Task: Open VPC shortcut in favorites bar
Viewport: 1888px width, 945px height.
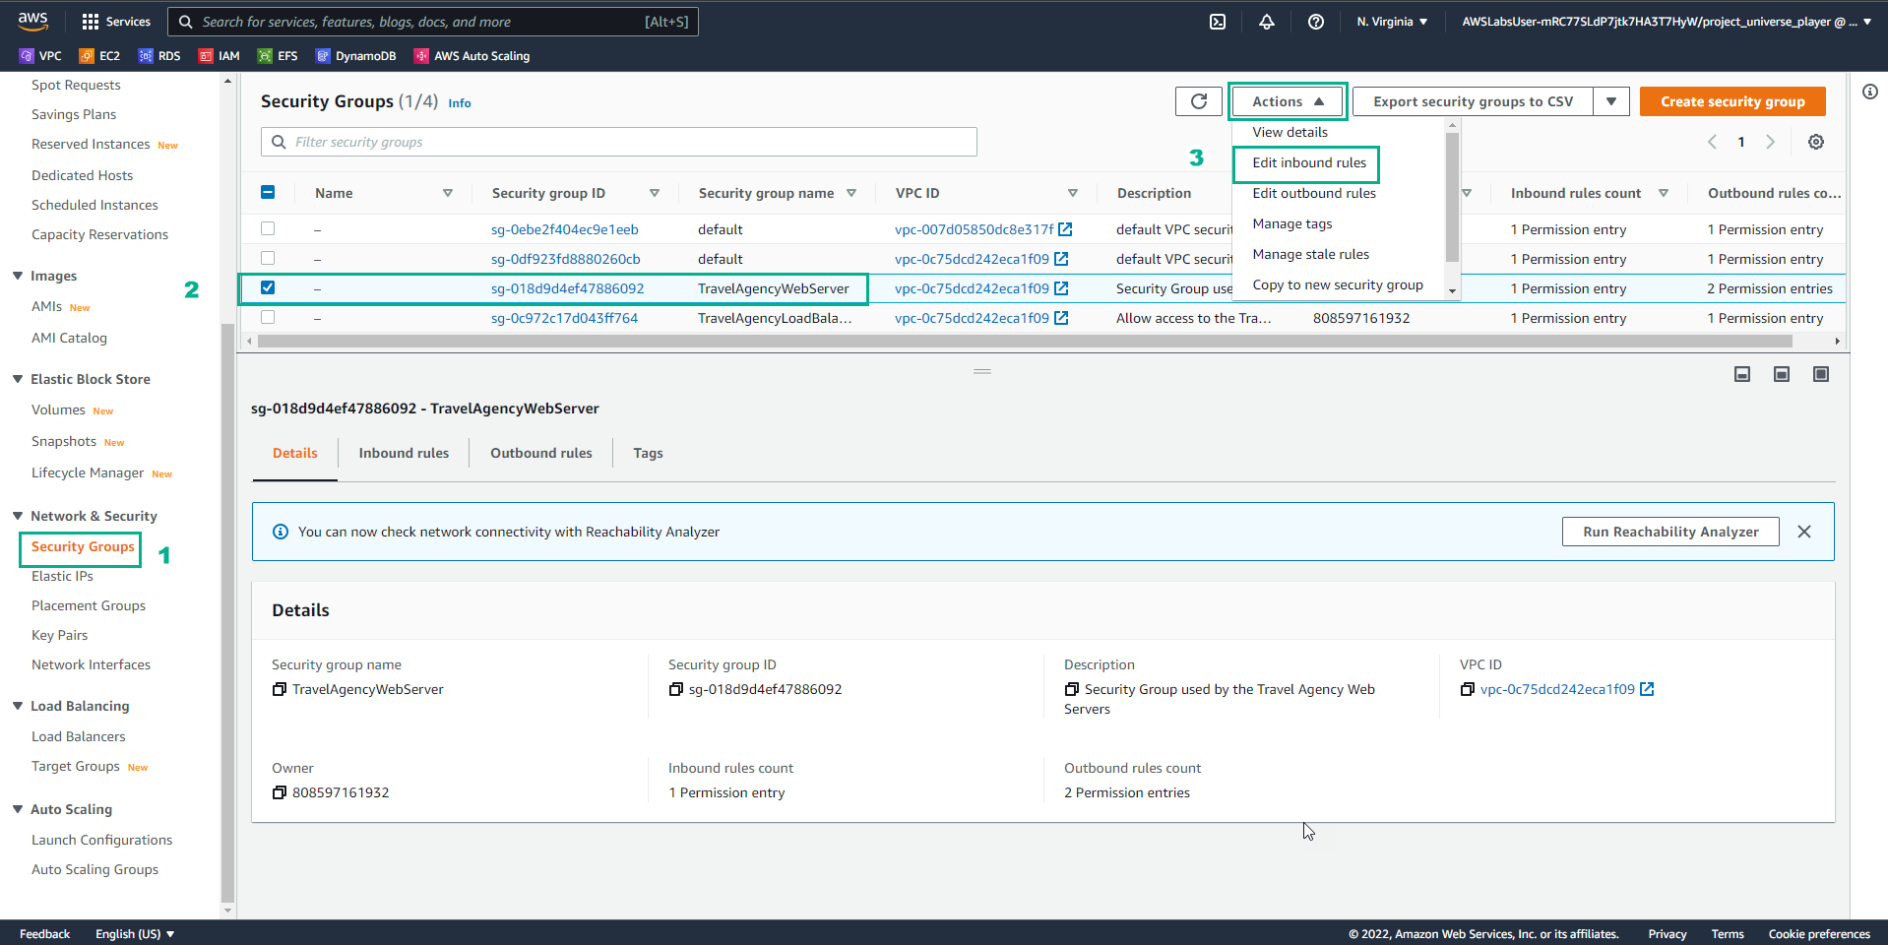Action: [x=40, y=56]
